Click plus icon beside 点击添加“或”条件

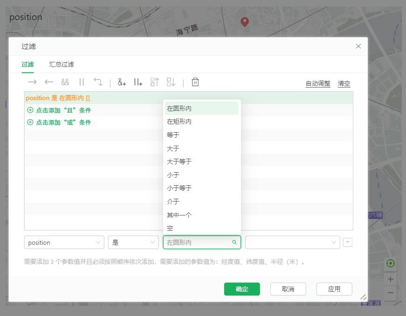click(x=30, y=122)
